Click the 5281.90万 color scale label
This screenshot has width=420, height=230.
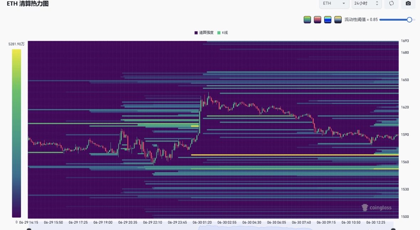point(16,44)
